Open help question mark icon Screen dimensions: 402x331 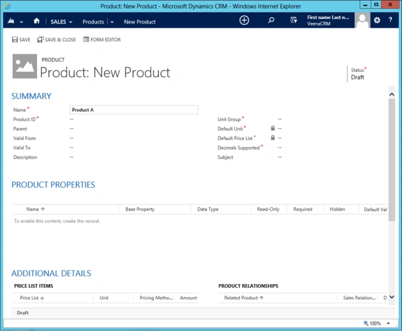click(390, 20)
